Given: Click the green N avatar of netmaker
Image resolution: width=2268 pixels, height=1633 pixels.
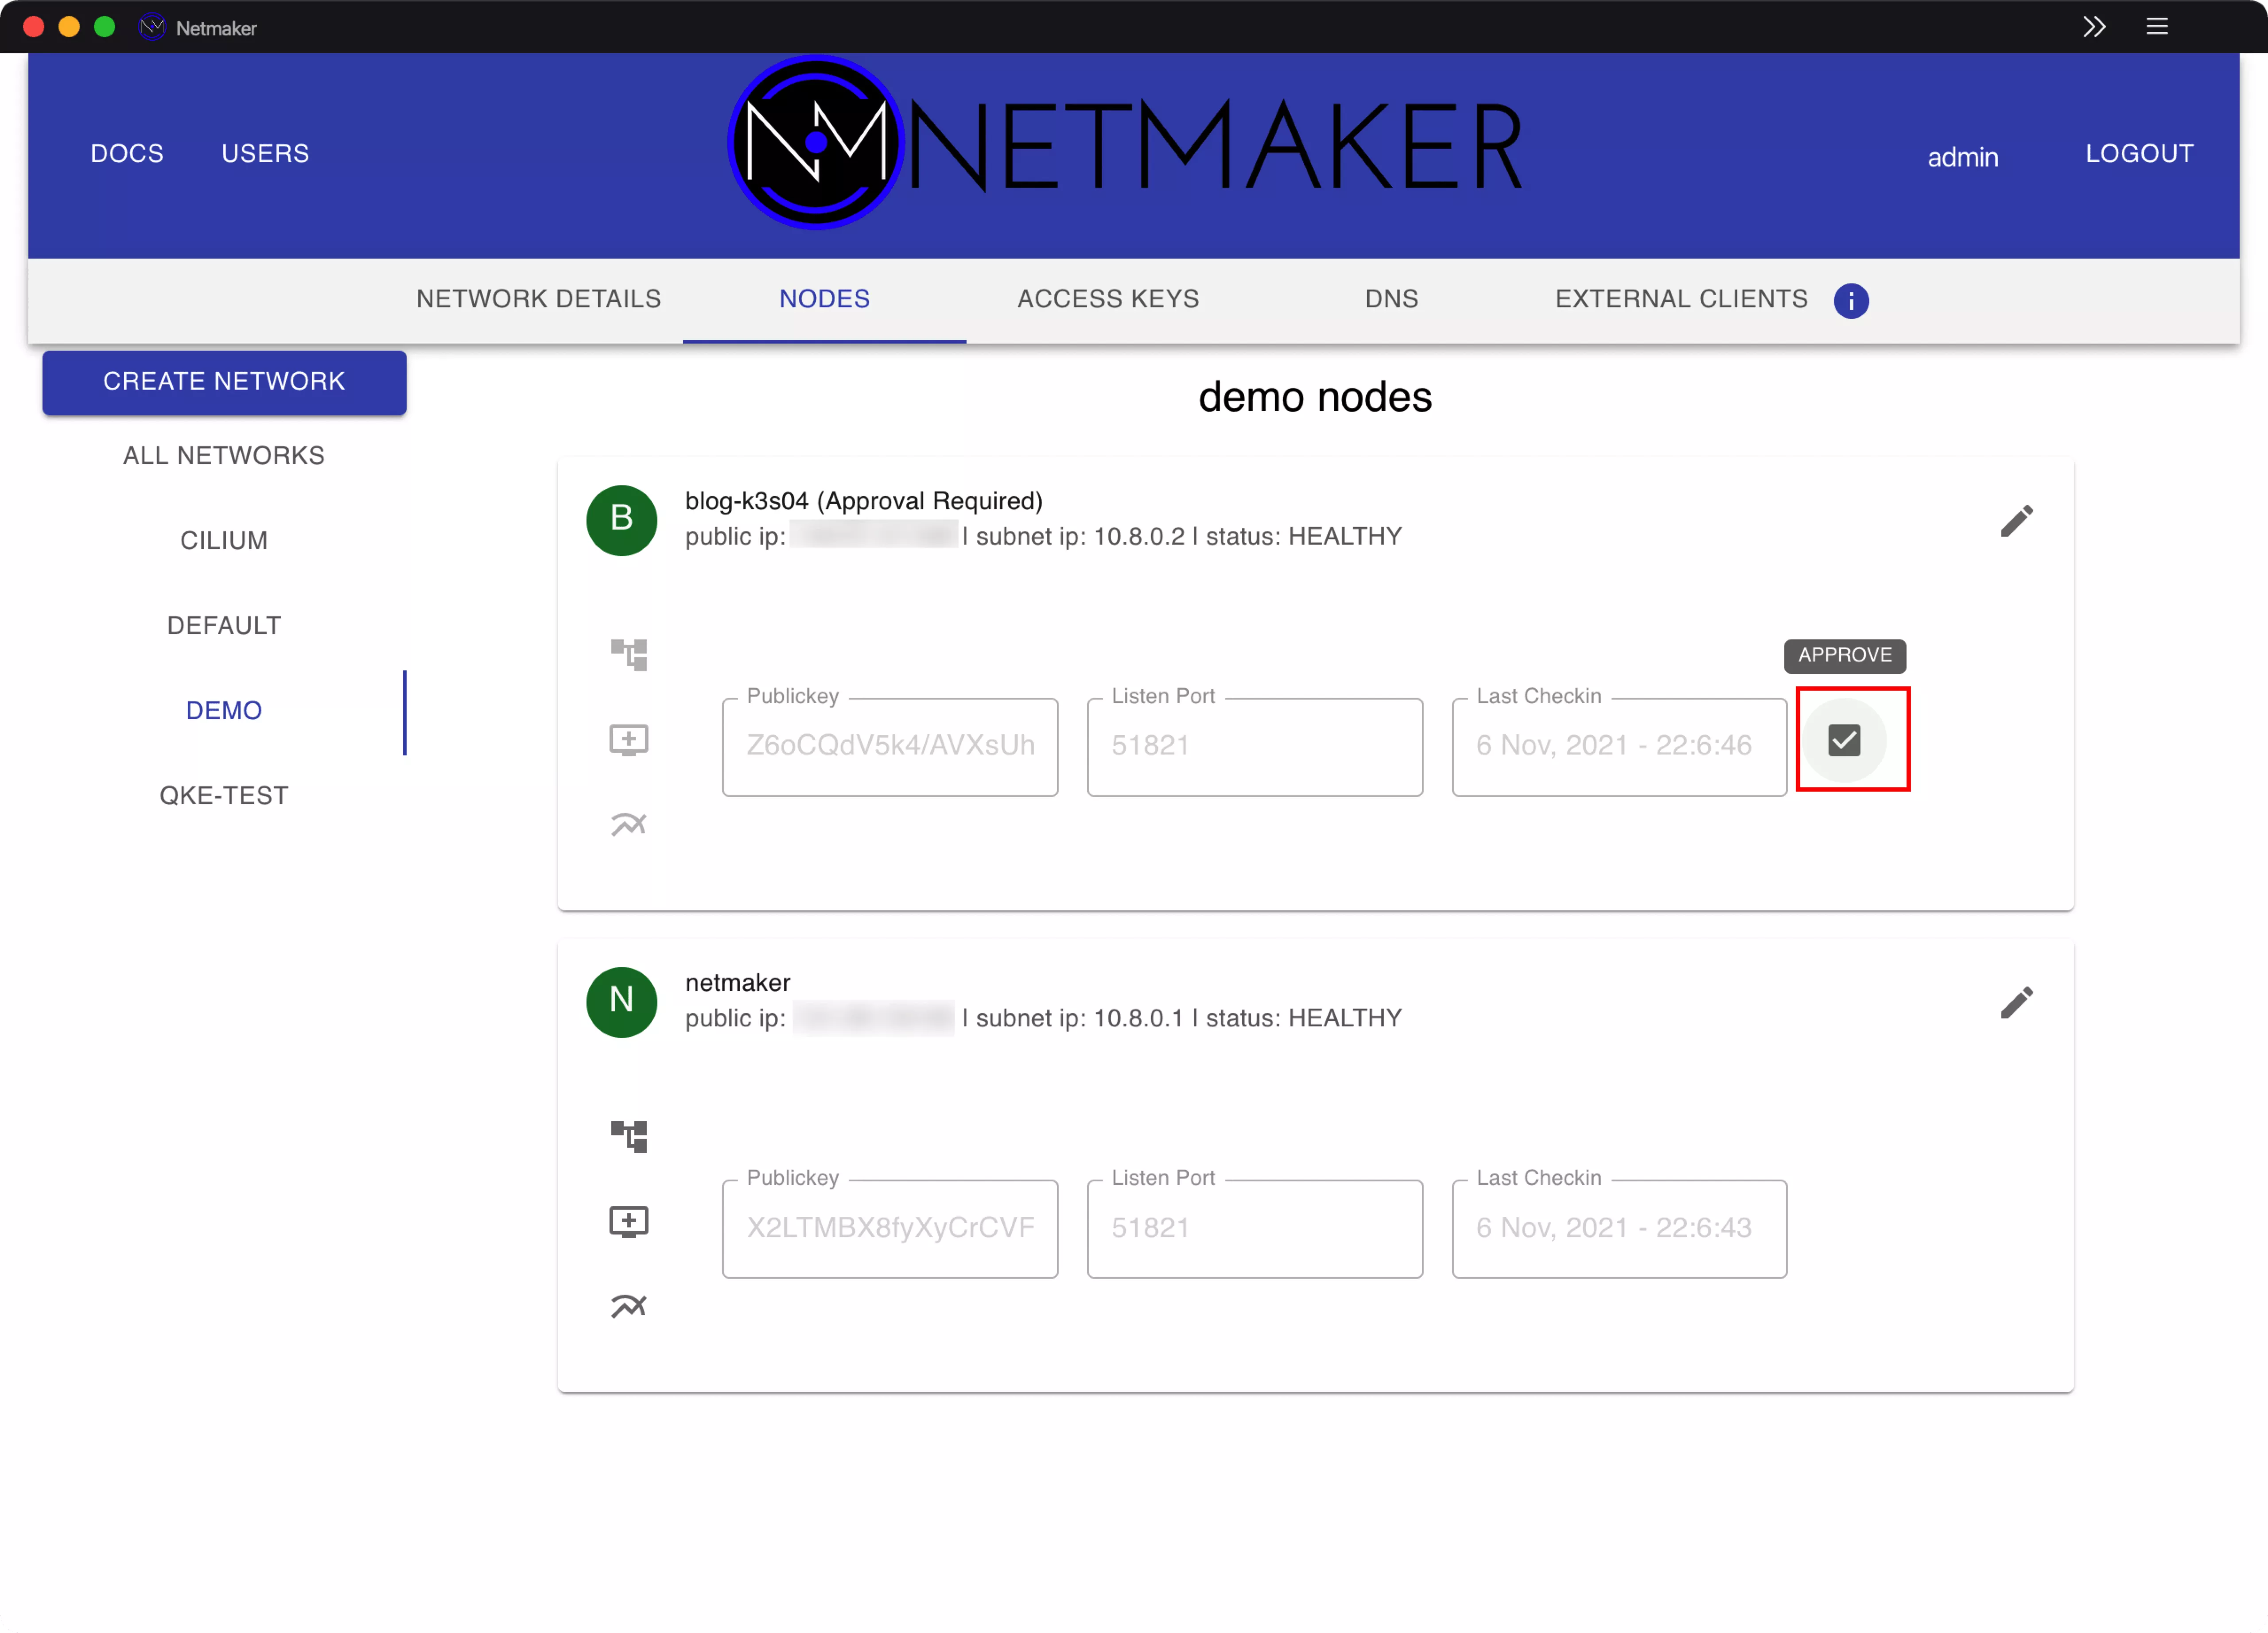Looking at the screenshot, I should click(621, 1002).
